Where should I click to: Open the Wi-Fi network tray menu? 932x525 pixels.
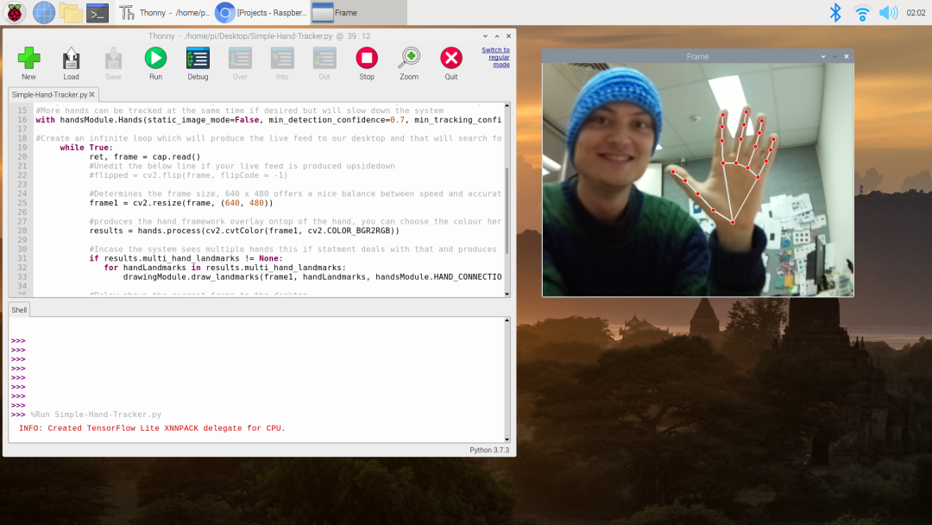[x=862, y=12]
